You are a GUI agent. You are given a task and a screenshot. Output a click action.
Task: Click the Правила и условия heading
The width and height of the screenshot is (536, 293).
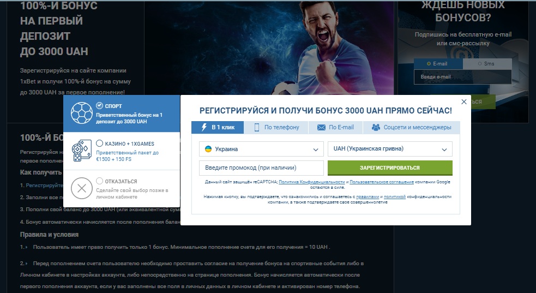tap(49, 235)
